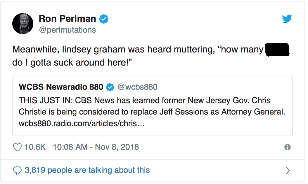Viewport: 308px width, 184px height.
Task: Expand the conversation with the right chevron
Action: point(288,171)
